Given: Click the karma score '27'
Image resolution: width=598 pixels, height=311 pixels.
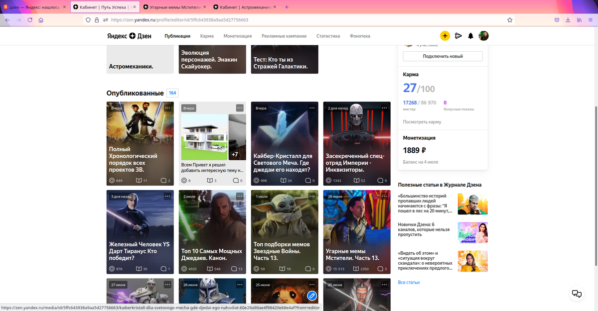Looking at the screenshot, I should pos(410,88).
